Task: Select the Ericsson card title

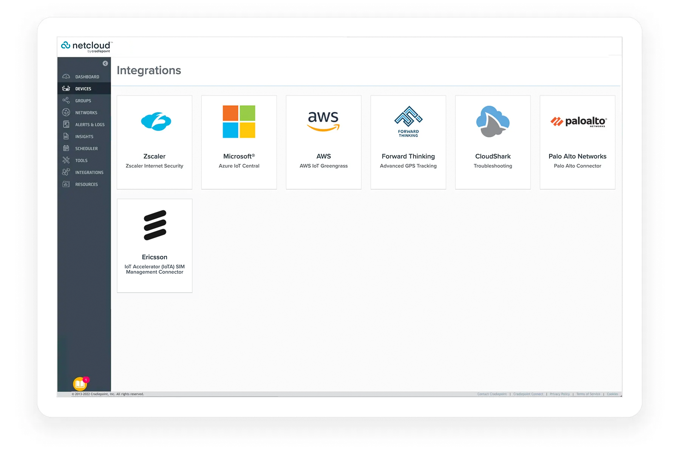Action: pos(155,257)
